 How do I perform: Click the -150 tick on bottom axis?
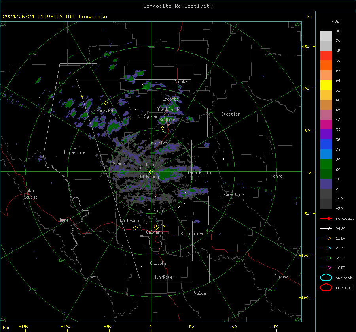tap(23, 326)
